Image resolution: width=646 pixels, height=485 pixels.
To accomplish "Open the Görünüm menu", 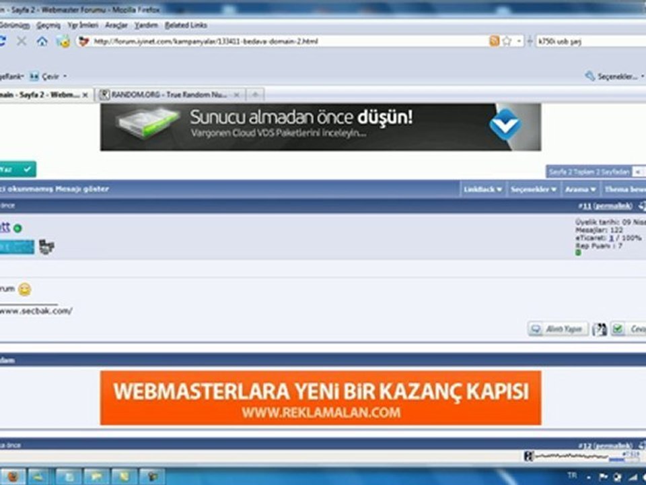I will tap(14, 26).
